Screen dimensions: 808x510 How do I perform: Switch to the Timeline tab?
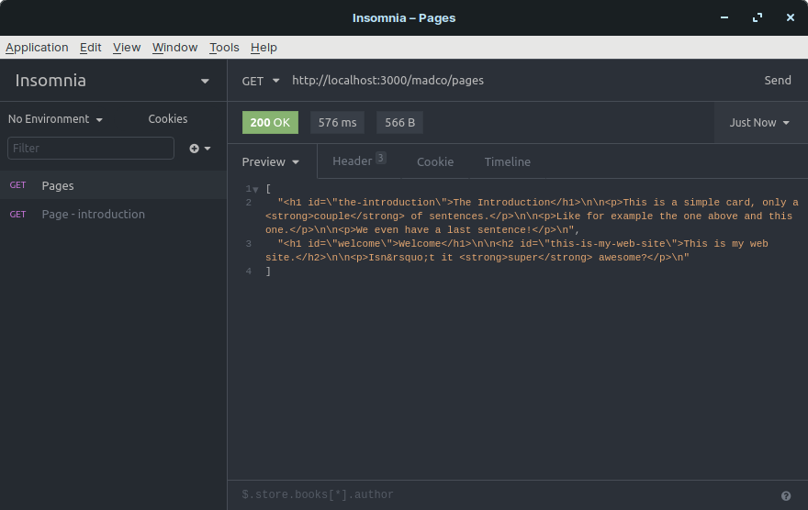coord(508,161)
